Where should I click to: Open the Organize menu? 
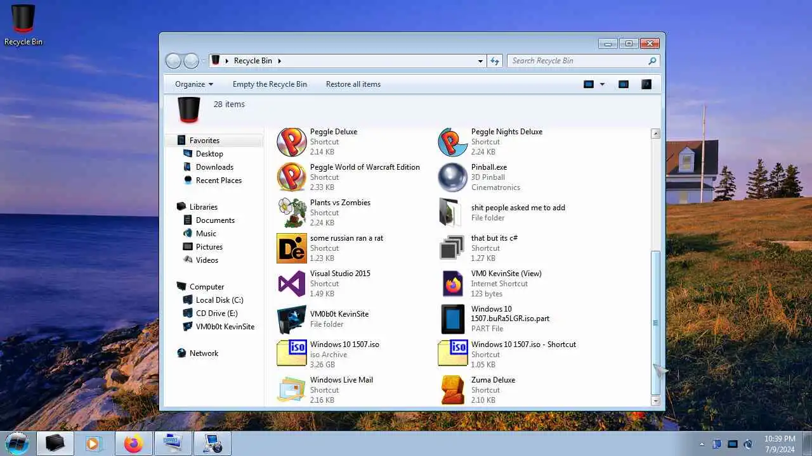[x=194, y=84]
